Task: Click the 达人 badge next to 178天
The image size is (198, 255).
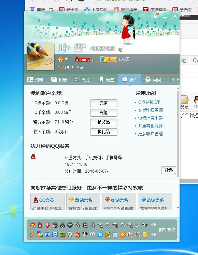Action: pos(109,59)
